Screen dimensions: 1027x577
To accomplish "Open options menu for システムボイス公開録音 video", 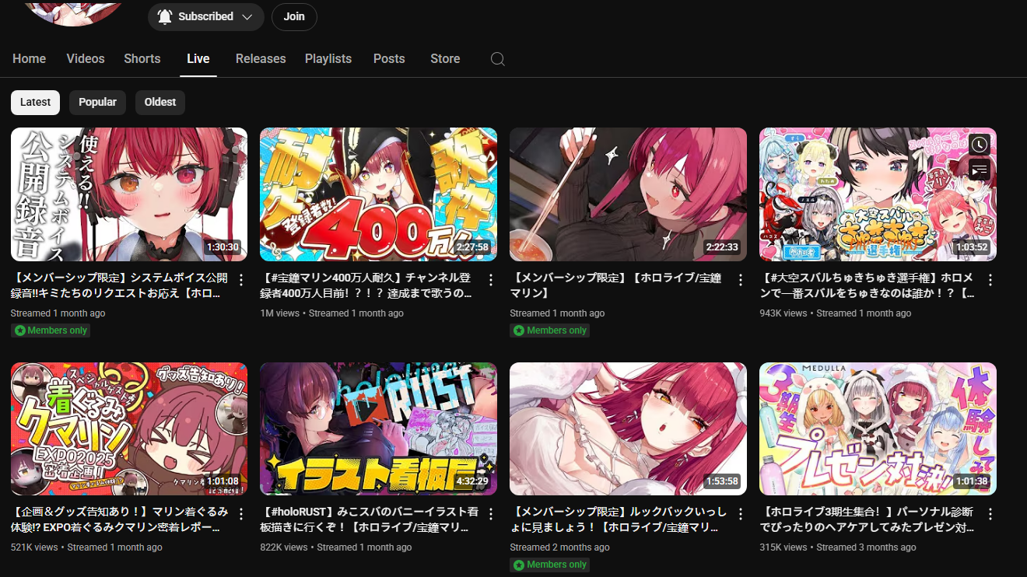I will (241, 280).
